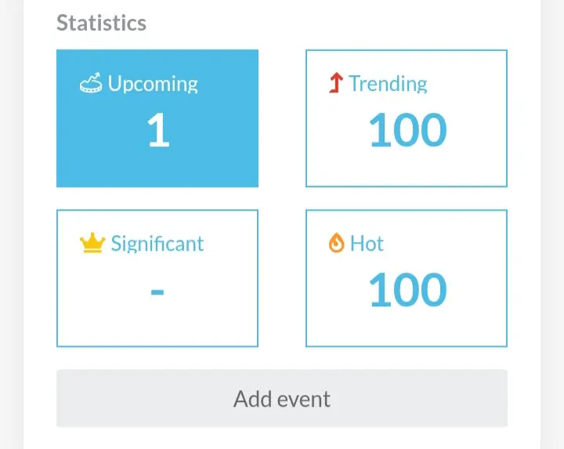Click the yellow Significant crown icon
Screen dimensions: 564x449
coord(92,243)
